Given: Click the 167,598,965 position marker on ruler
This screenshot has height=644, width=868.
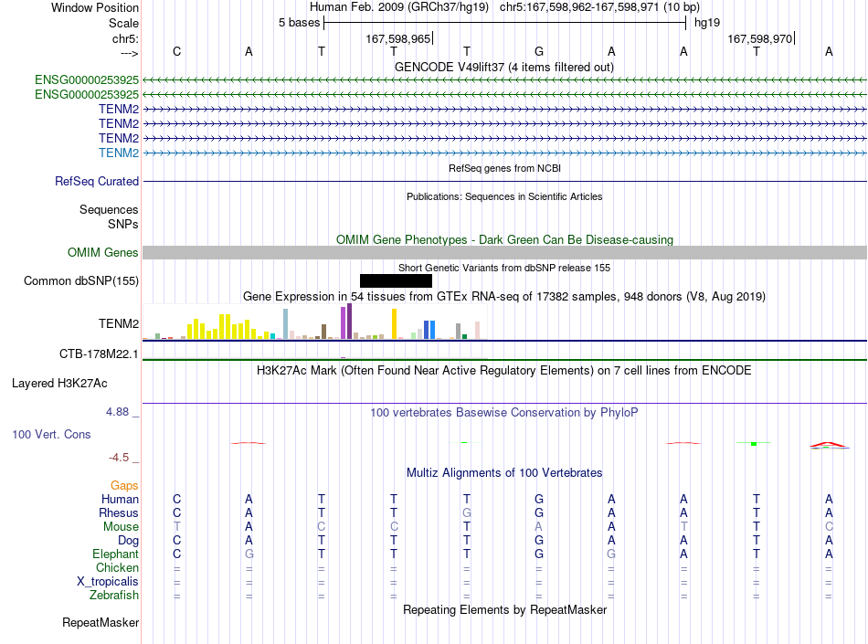Looking at the screenshot, I should pos(398,38).
